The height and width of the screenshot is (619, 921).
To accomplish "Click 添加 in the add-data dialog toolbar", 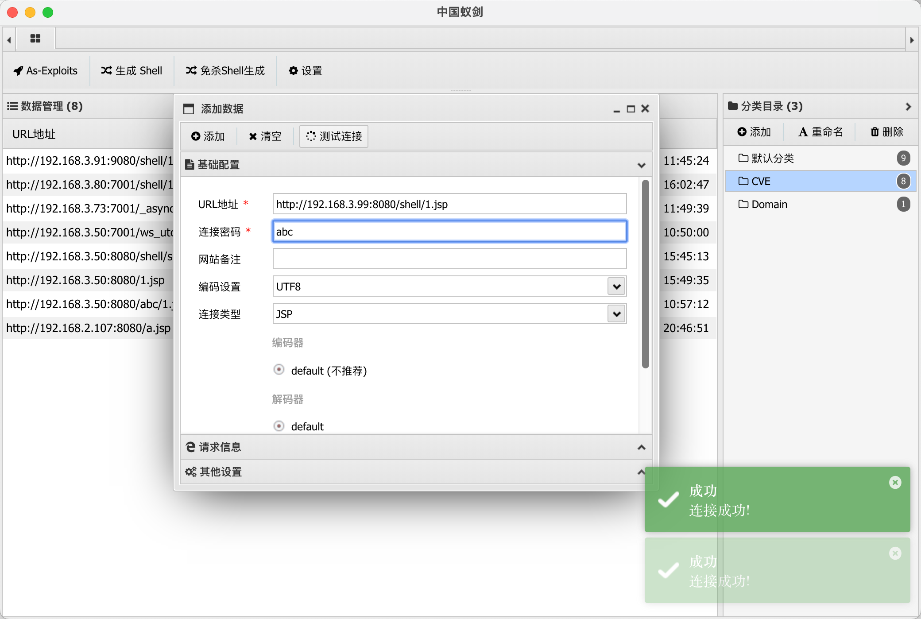I will [208, 136].
